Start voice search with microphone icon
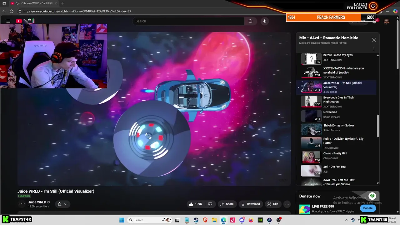 pyautogui.click(x=265, y=21)
